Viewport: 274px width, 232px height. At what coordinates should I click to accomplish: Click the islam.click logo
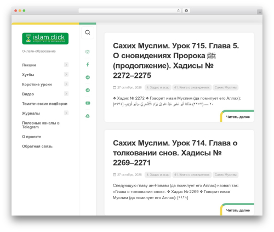coord(45,38)
